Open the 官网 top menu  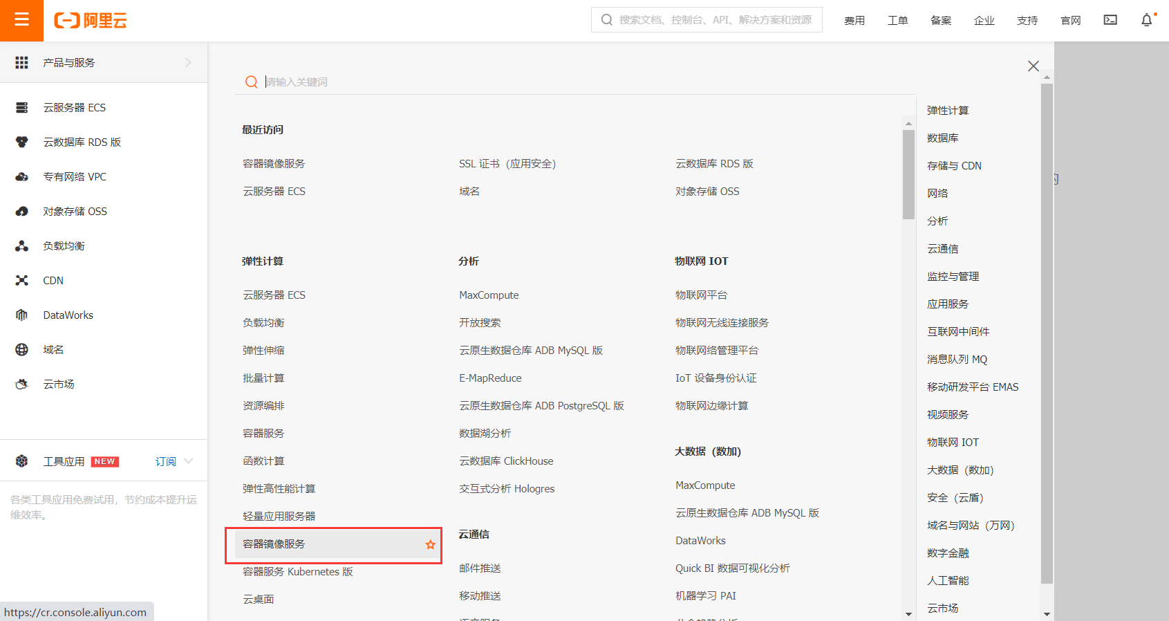[x=1071, y=21]
